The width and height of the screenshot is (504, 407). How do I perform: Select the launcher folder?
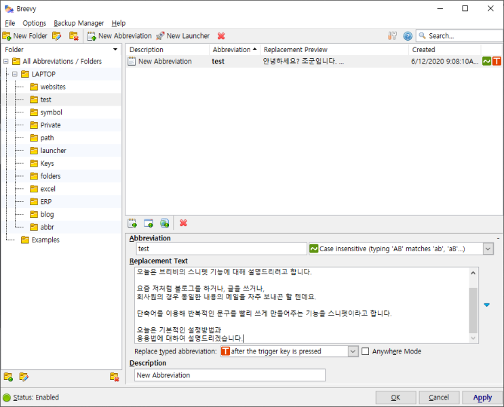(x=53, y=150)
